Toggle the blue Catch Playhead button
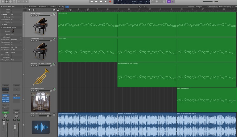237x137 pixels. [67, 7]
